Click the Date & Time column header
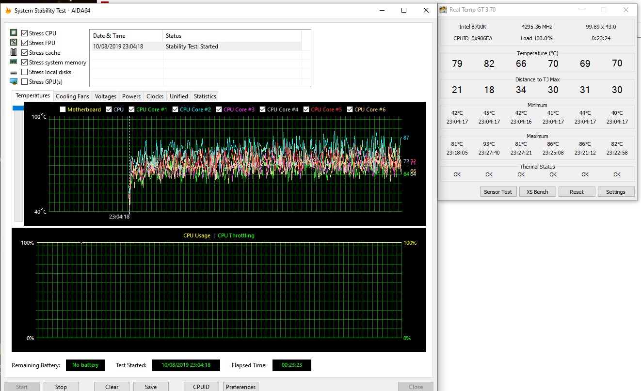The height and width of the screenshot is (391, 641). [126, 36]
